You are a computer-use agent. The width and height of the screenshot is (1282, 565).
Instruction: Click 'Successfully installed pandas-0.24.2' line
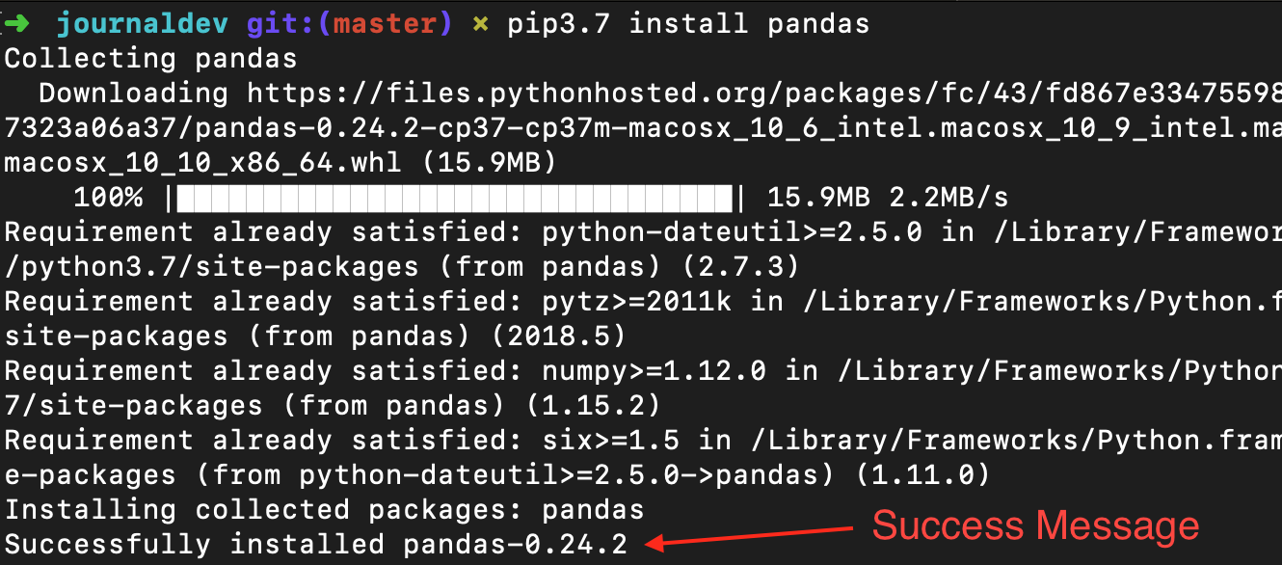tap(316, 543)
